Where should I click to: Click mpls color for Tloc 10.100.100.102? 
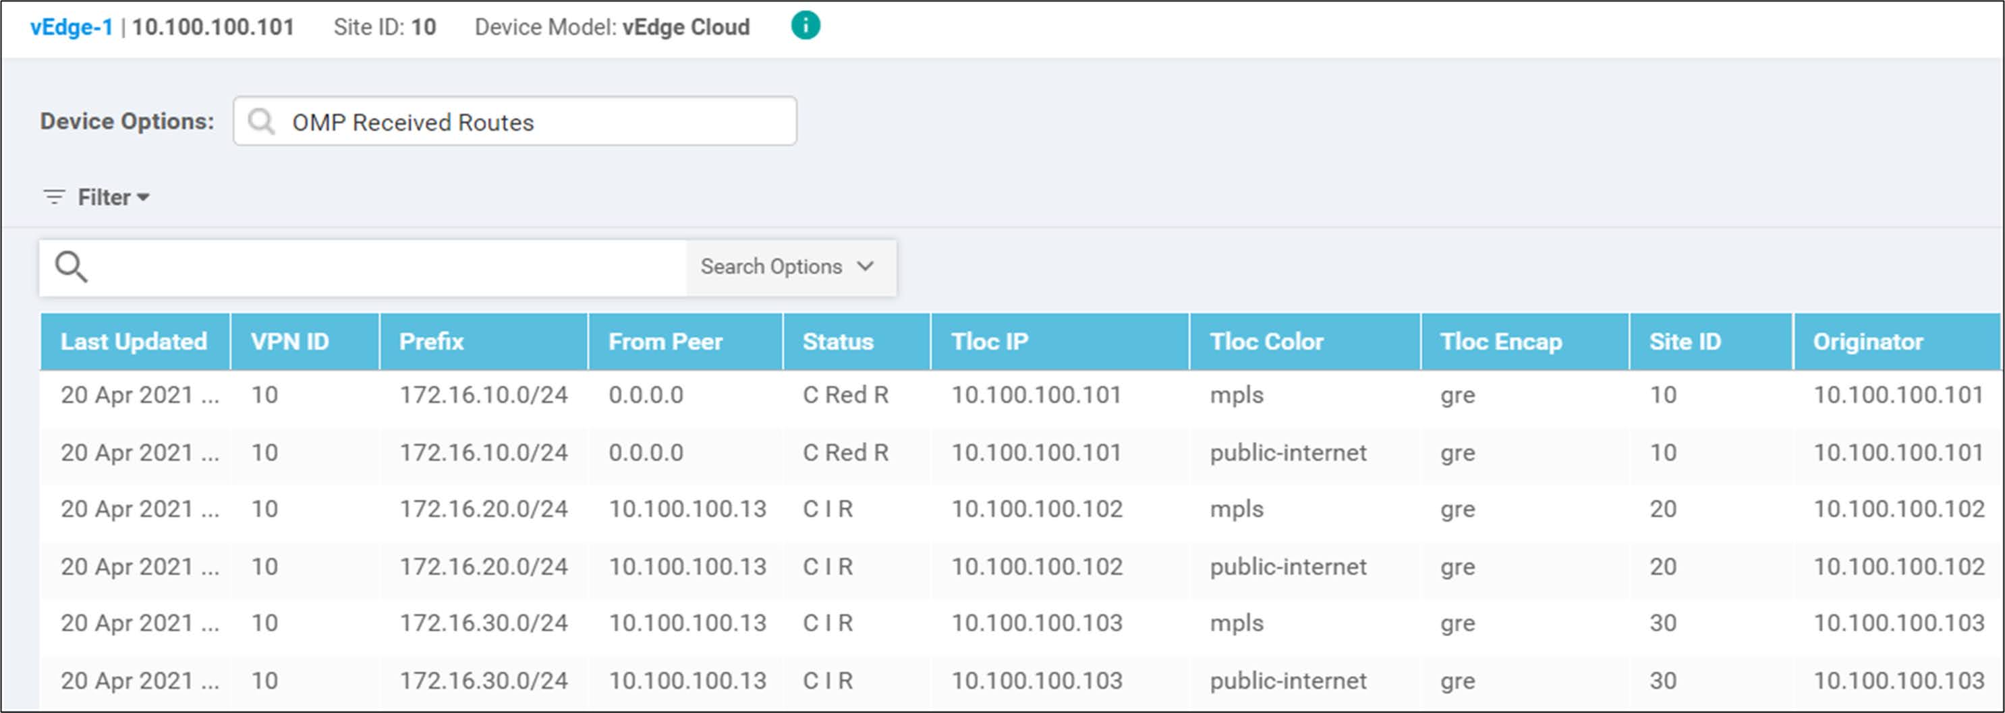pyautogui.click(x=1236, y=509)
